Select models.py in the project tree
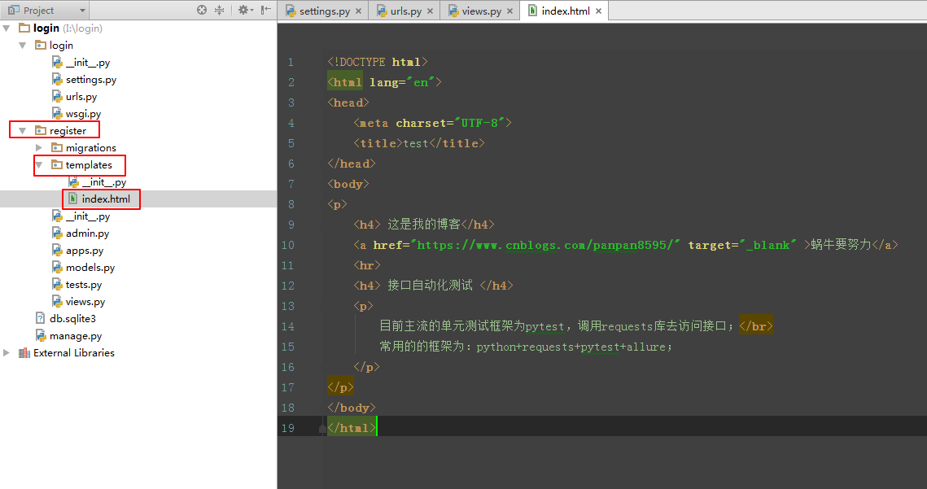Image resolution: width=927 pixels, height=489 pixels. click(x=83, y=268)
